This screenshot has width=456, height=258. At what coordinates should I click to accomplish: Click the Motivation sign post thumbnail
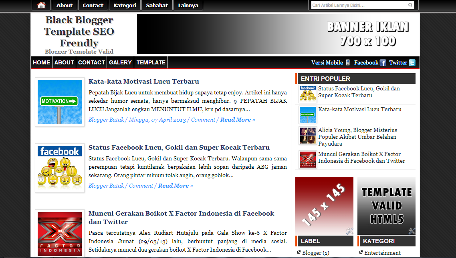click(x=60, y=102)
